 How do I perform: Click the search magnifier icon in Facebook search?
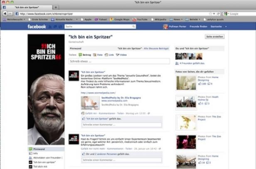click(x=134, y=27)
